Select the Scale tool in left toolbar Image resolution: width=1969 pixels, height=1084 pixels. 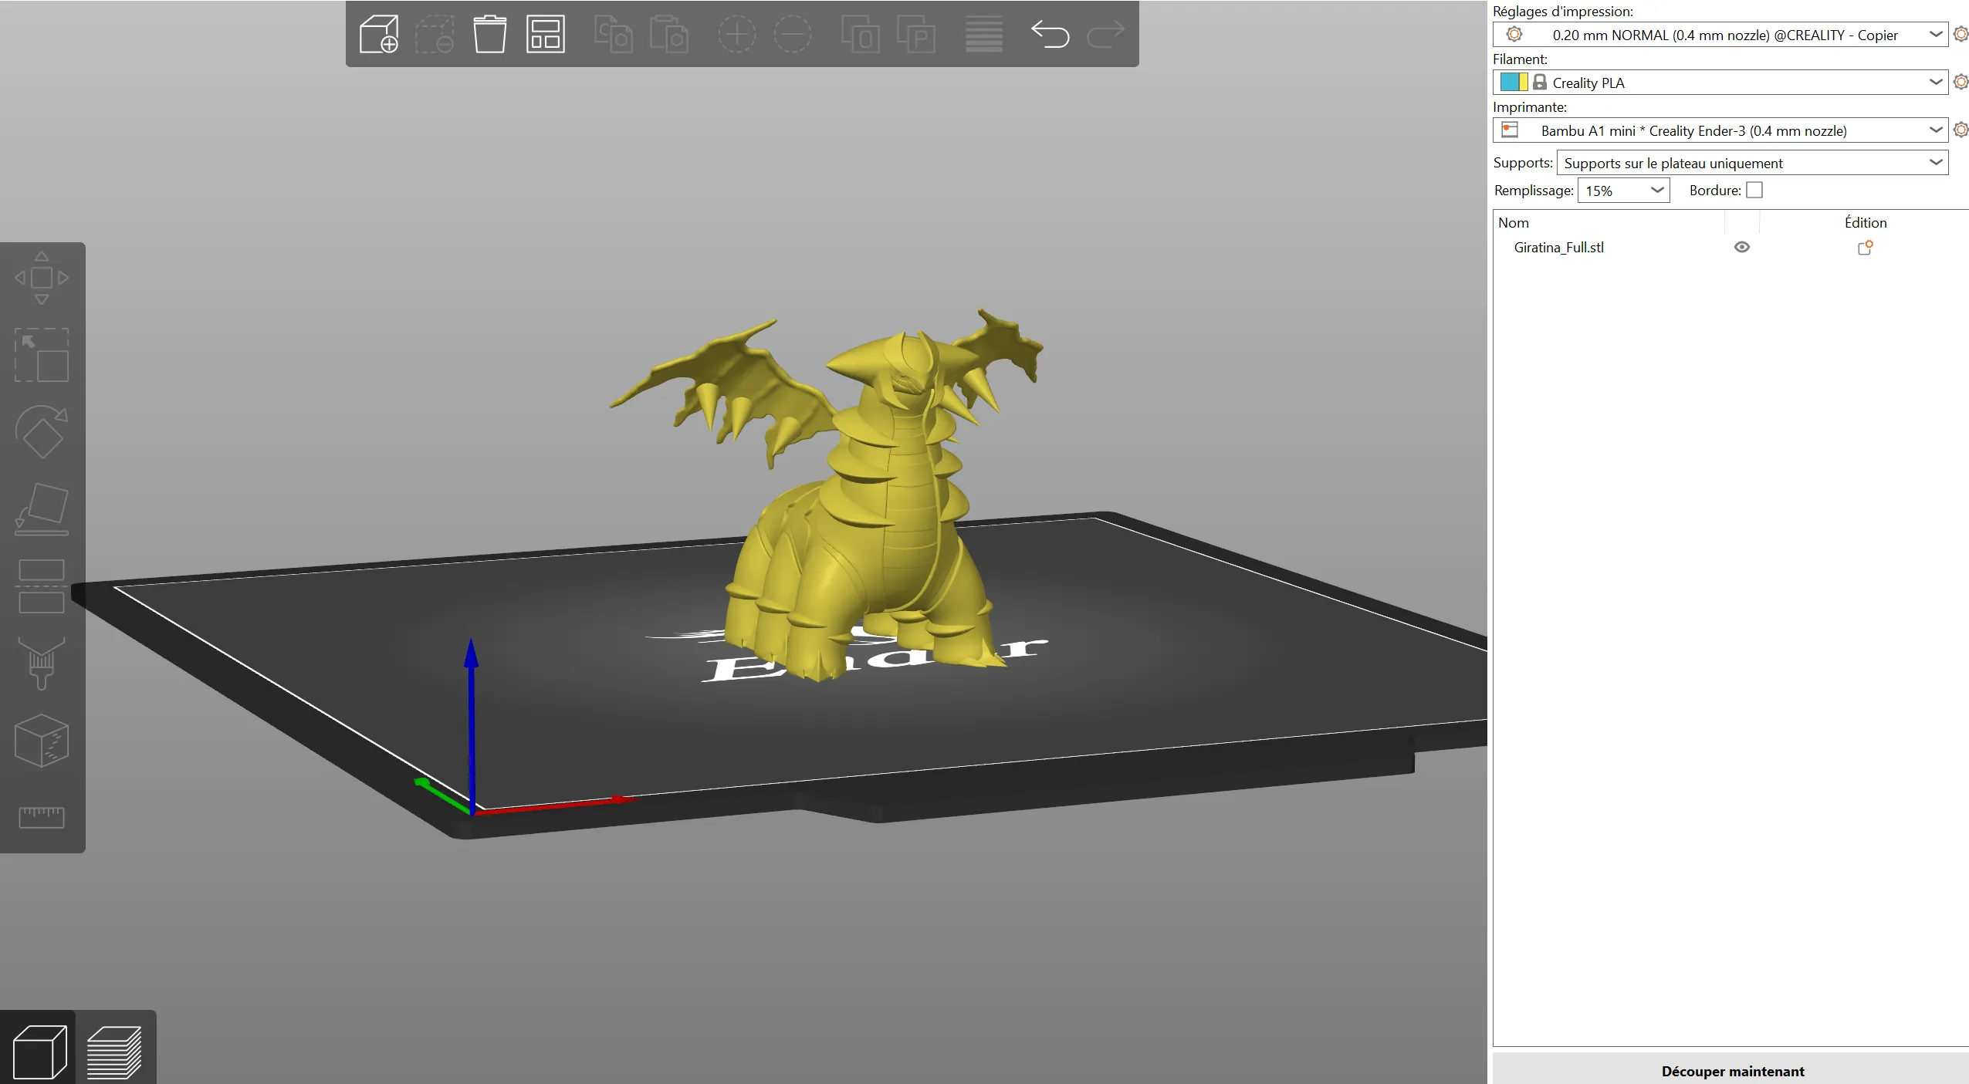pos(42,355)
